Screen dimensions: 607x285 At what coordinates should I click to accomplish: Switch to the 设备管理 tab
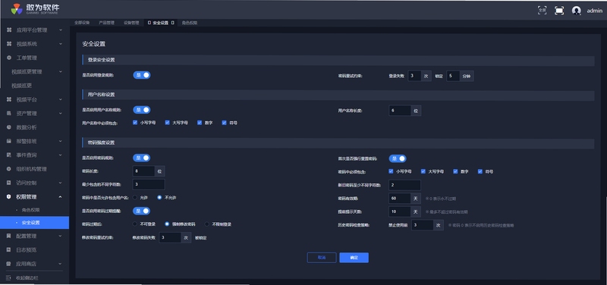pos(131,23)
